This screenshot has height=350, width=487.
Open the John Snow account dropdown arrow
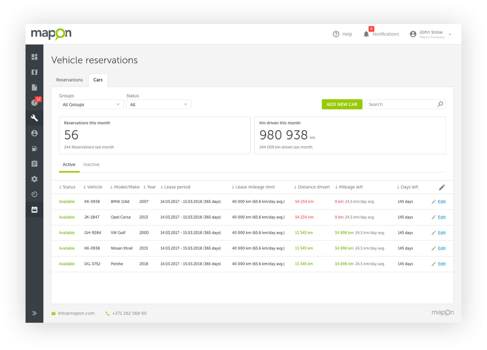(x=450, y=34)
